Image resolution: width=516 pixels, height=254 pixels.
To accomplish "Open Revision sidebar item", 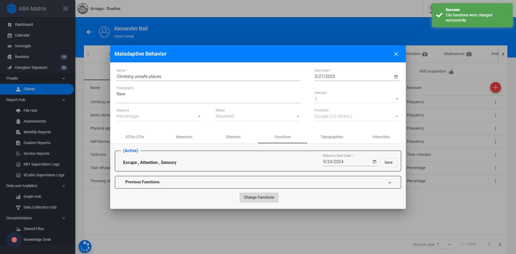I will [37, 57].
